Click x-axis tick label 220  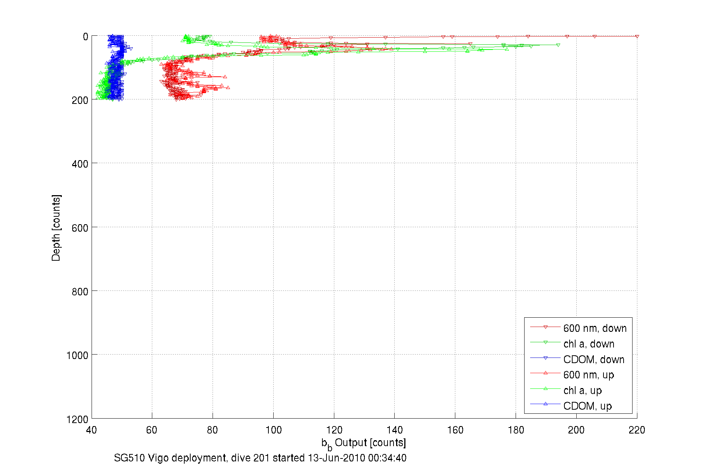(x=637, y=430)
